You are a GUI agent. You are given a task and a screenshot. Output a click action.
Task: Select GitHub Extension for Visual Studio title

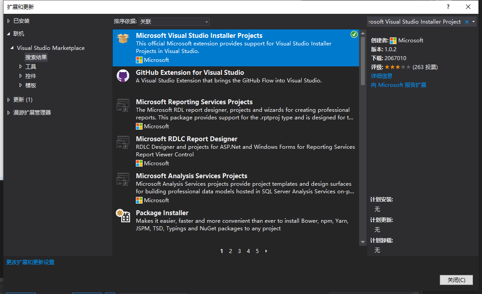[x=190, y=73]
